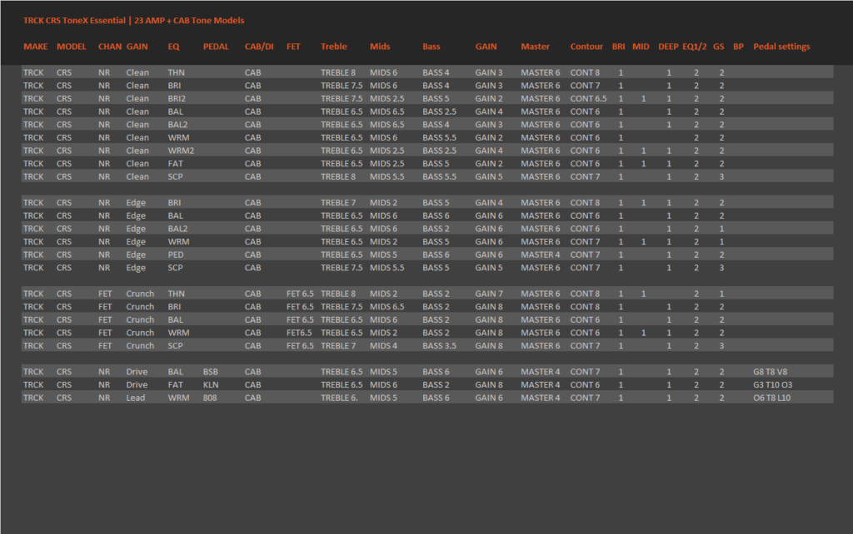The height and width of the screenshot is (534, 853).
Task: Select 'FET 6.5' in the Crunch SCP row
Action: [x=300, y=346]
